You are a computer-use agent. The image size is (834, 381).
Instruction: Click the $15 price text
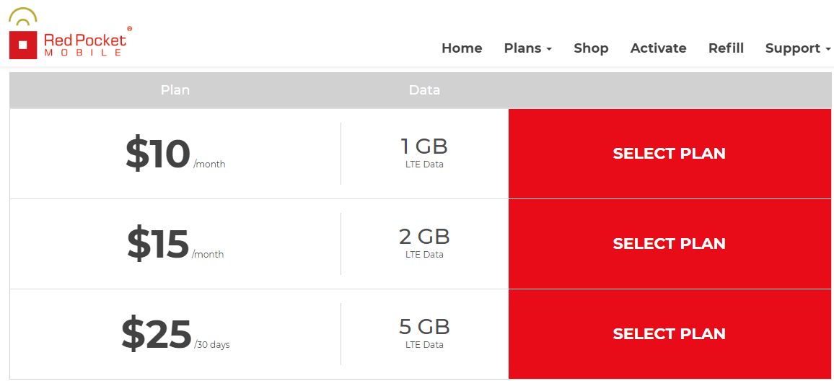pos(158,244)
